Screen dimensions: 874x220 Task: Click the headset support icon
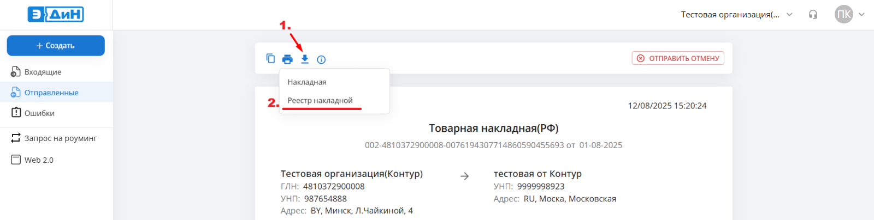(x=813, y=15)
